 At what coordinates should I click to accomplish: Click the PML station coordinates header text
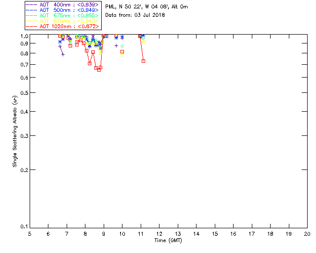pos(147,7)
